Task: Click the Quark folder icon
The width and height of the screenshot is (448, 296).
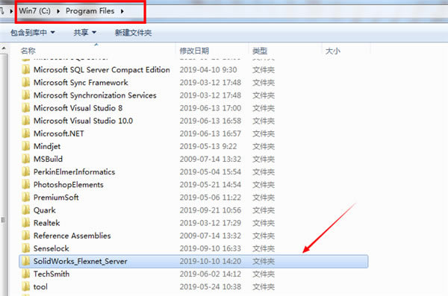Action: point(25,210)
